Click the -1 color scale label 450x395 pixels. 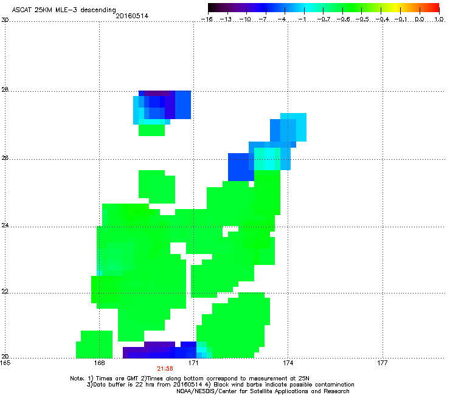(x=302, y=19)
